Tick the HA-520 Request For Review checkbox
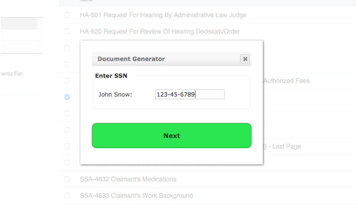Image resolution: width=358 pixels, height=218 pixels. 67,31
